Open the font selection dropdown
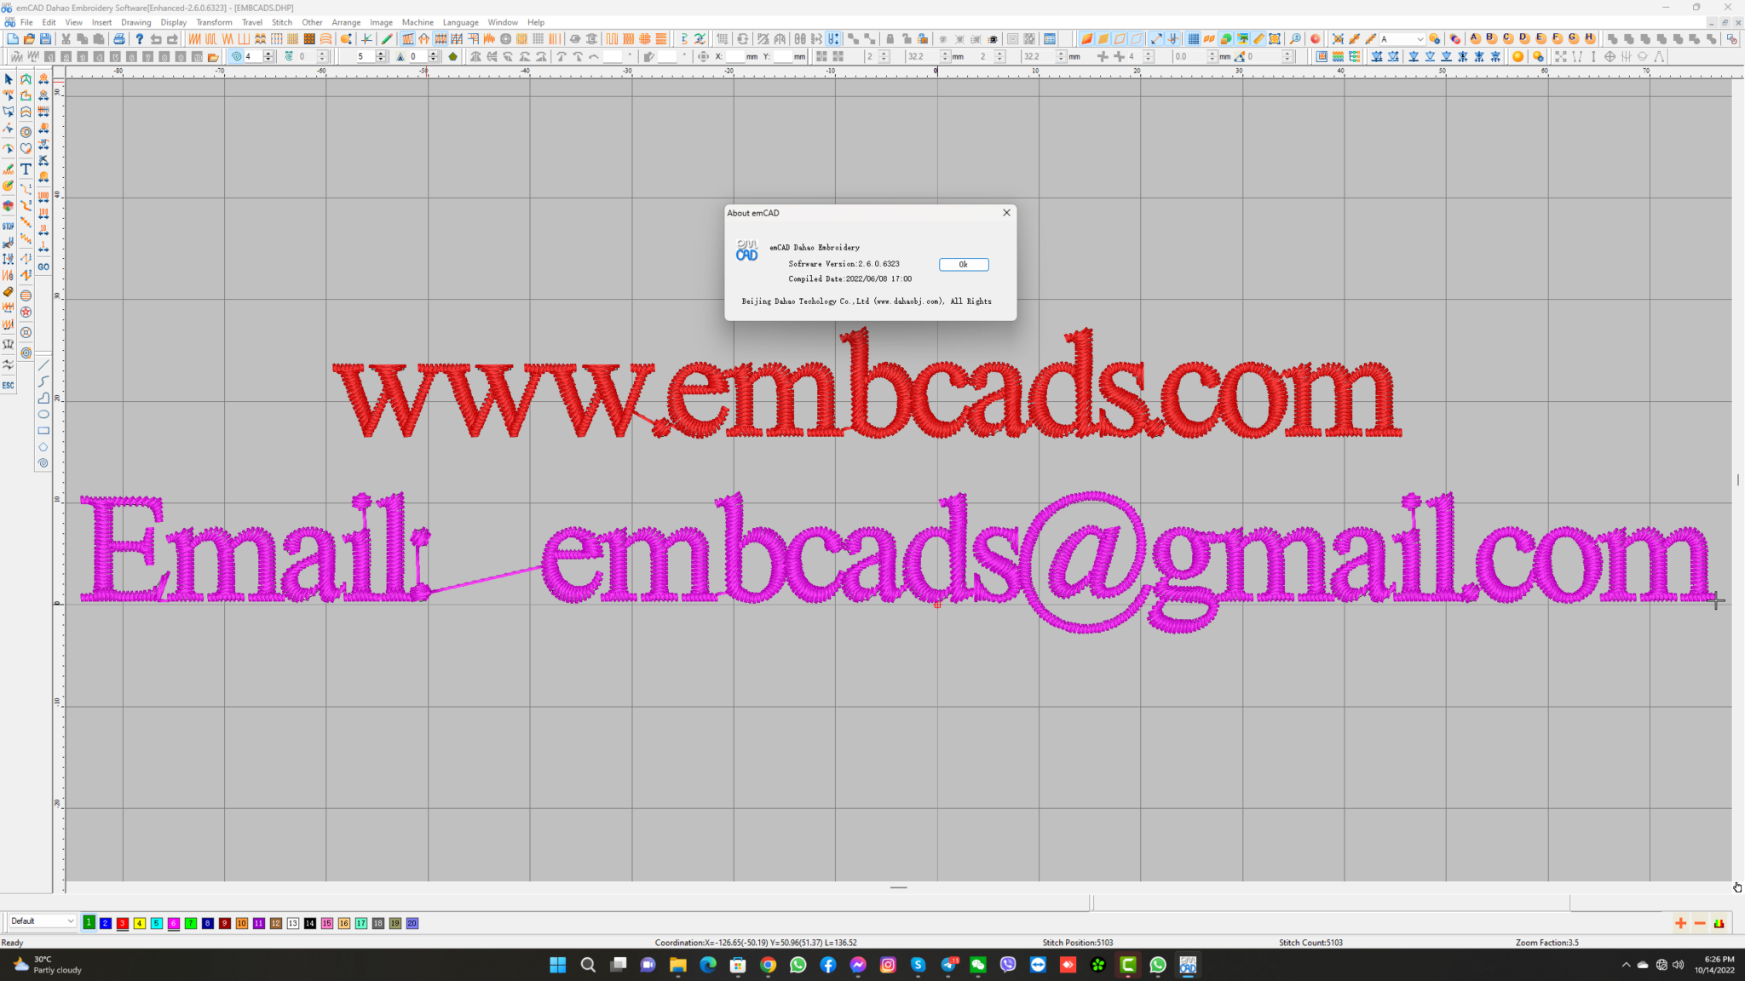 pos(1421,39)
